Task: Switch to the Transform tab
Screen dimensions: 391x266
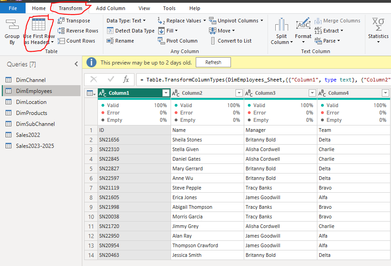Action: (x=70, y=8)
